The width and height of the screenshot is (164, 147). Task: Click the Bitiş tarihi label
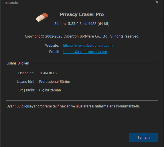27,90
